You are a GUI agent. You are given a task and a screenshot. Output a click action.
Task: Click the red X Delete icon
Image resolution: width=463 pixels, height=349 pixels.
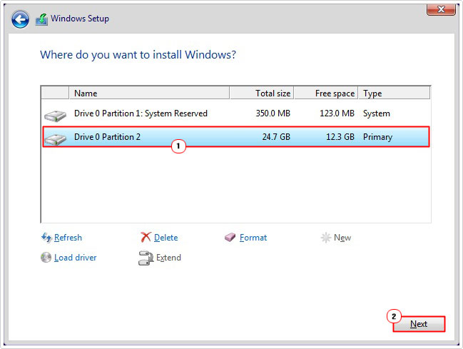pos(146,237)
